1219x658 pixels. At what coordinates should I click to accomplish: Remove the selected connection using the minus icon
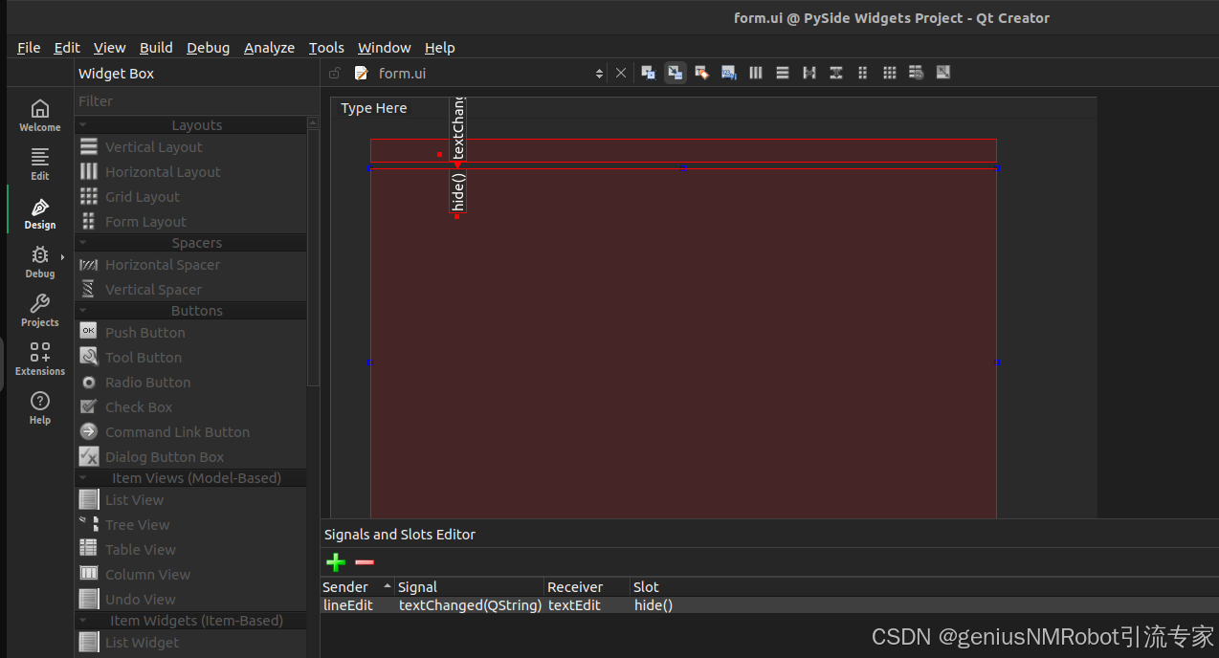pos(364,562)
